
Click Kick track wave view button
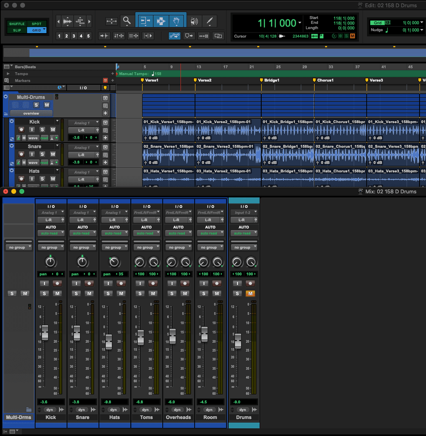(33, 138)
